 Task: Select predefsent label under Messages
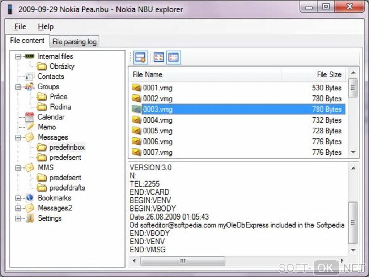(x=65, y=158)
